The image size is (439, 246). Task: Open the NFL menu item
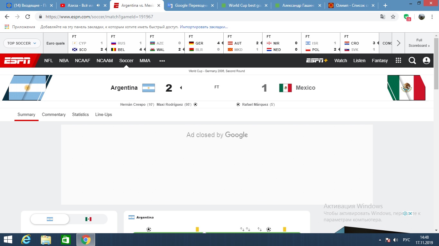click(x=49, y=61)
